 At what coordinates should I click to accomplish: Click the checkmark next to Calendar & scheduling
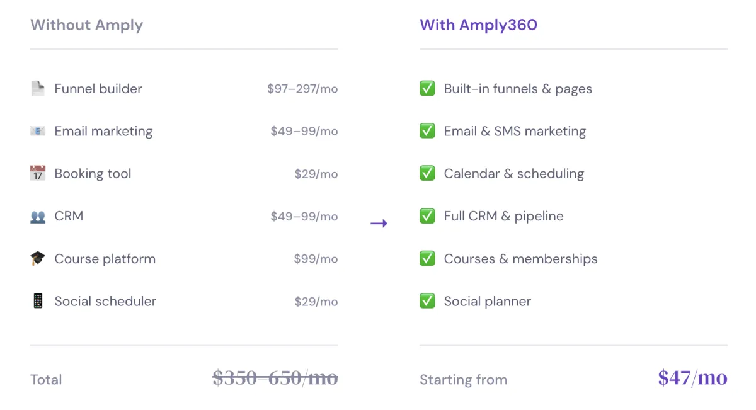[x=427, y=173]
